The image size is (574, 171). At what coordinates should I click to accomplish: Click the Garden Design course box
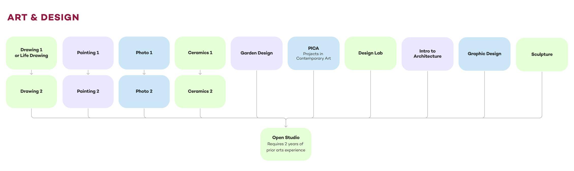click(257, 53)
